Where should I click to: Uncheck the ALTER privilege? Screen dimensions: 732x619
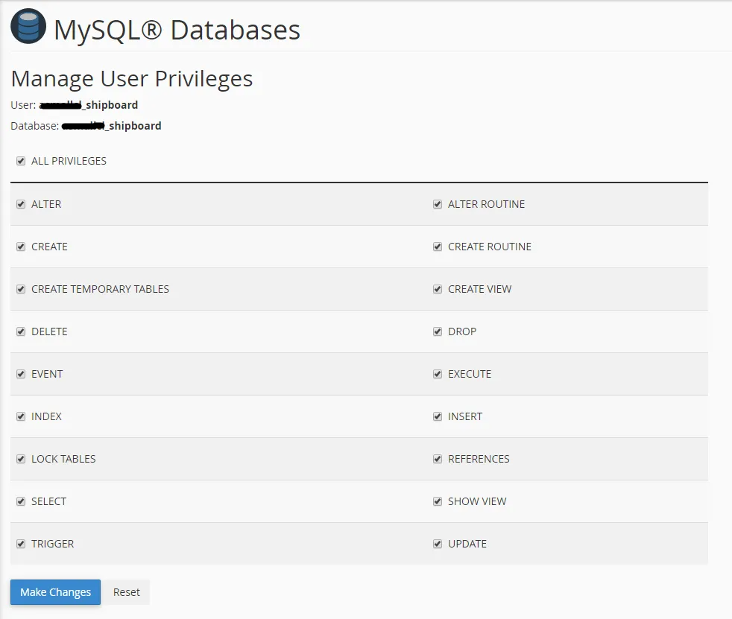point(21,204)
